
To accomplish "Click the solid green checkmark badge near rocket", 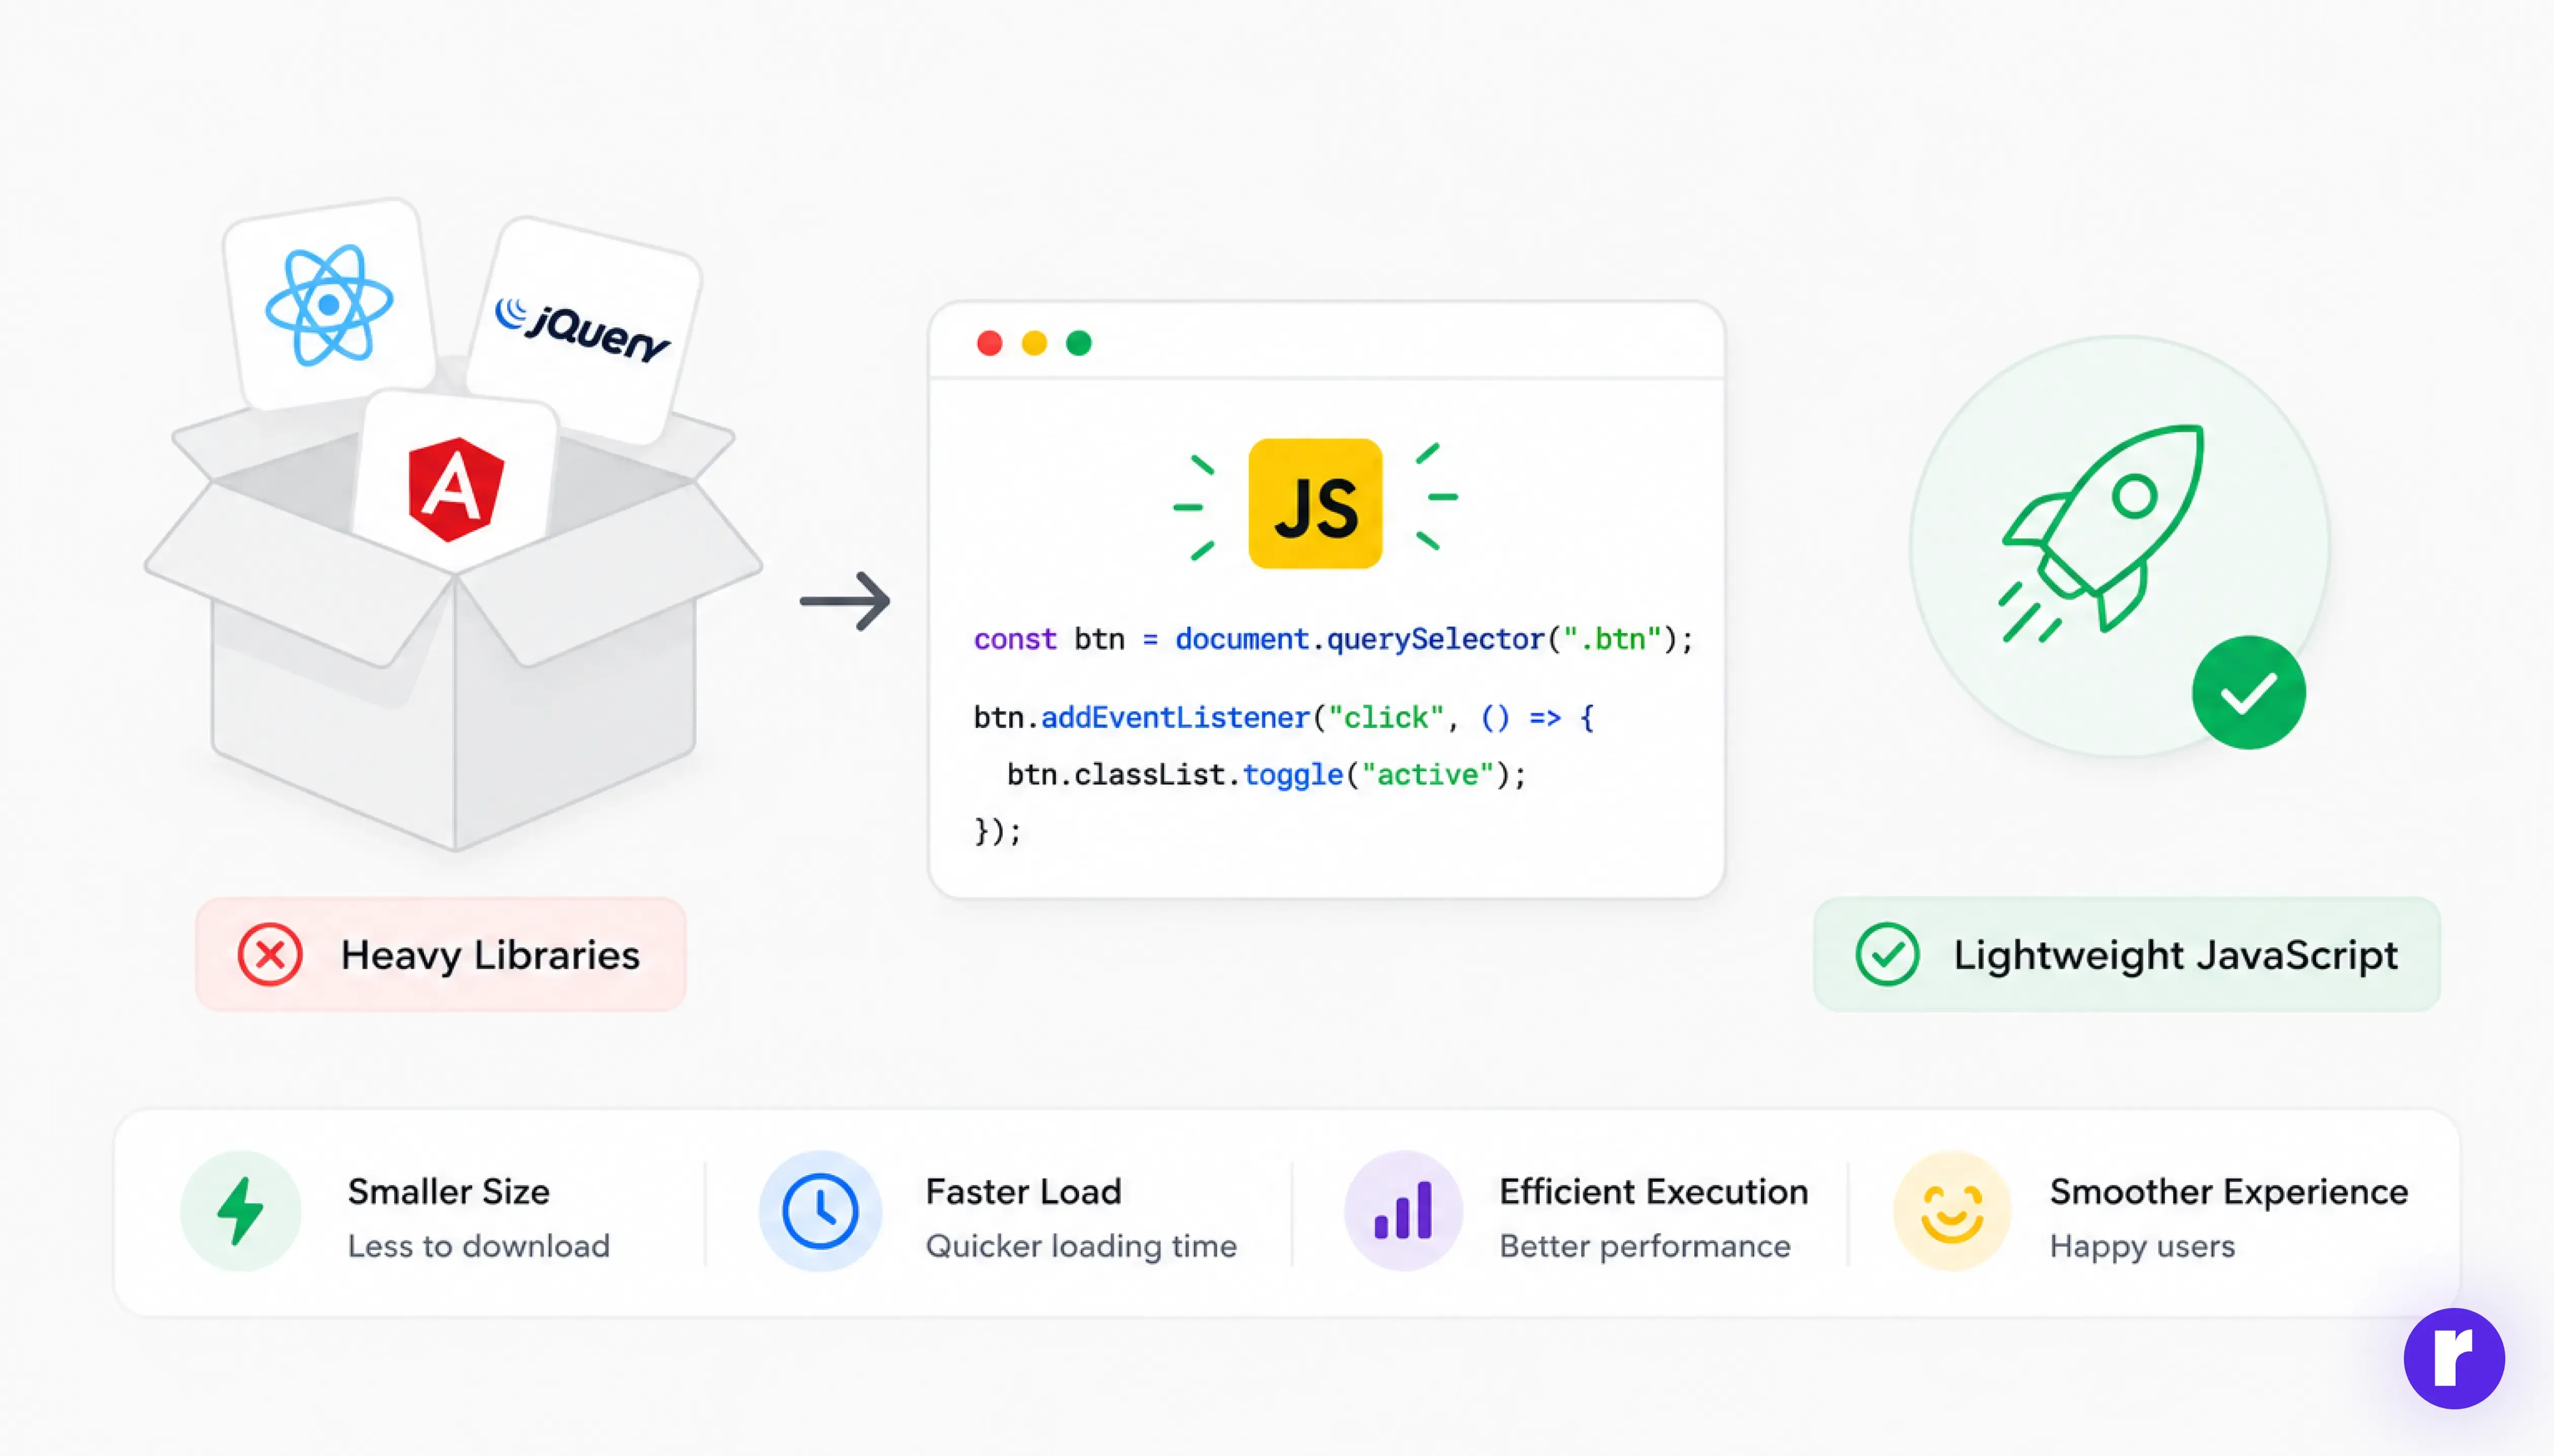I will point(2248,692).
